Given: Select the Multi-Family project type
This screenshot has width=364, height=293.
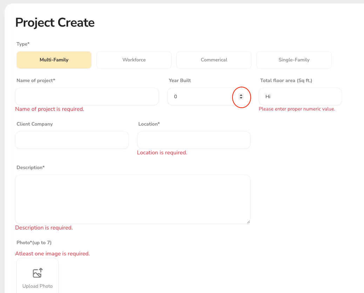Looking at the screenshot, I should pos(54,60).
